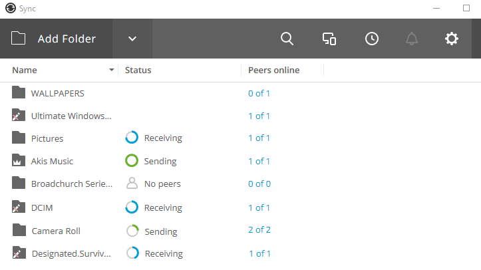Select the WALLPAPERS folder row
Screen dimensions: 481x270
coord(241,93)
